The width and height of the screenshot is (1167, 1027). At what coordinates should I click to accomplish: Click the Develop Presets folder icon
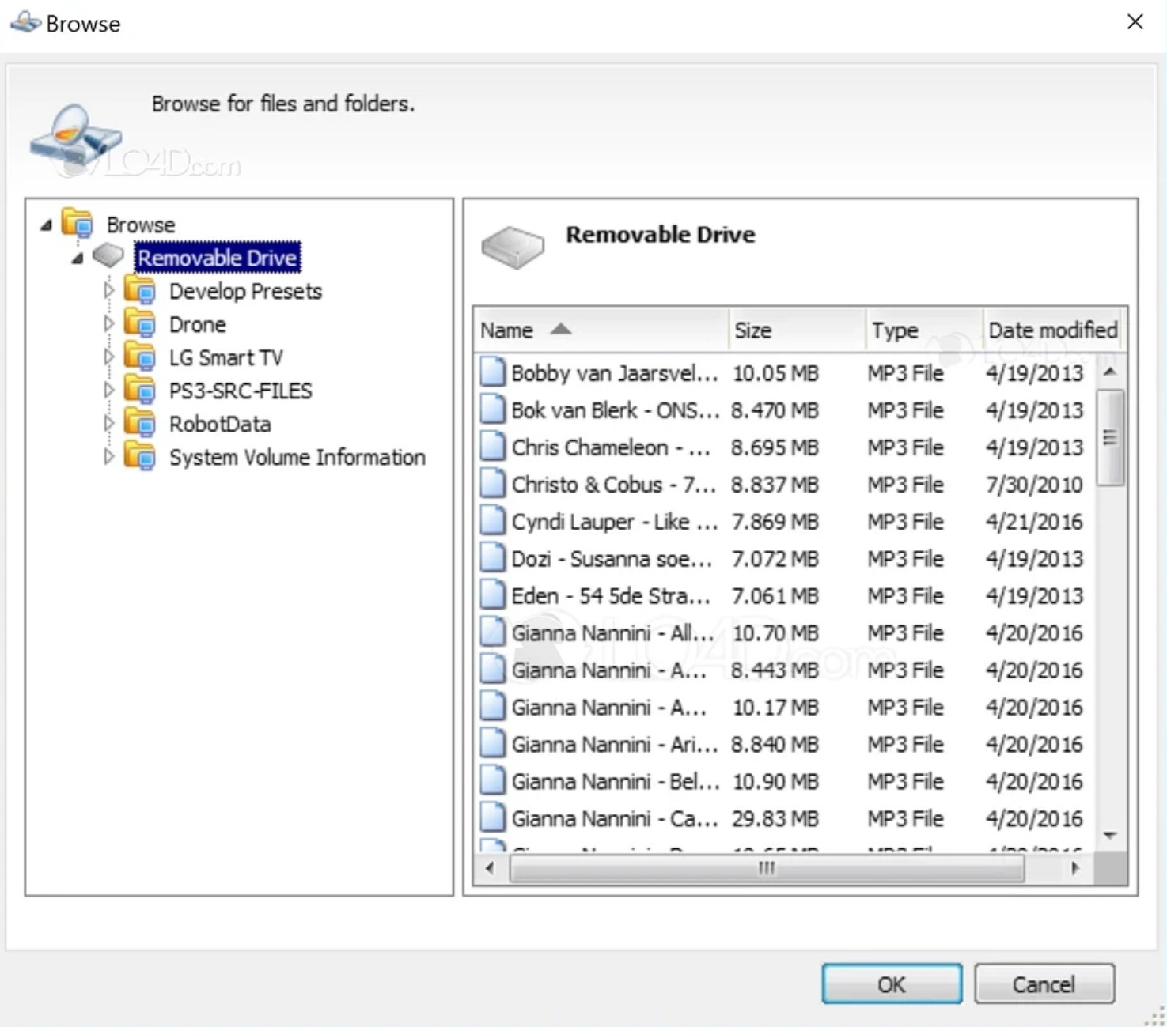[x=140, y=290]
